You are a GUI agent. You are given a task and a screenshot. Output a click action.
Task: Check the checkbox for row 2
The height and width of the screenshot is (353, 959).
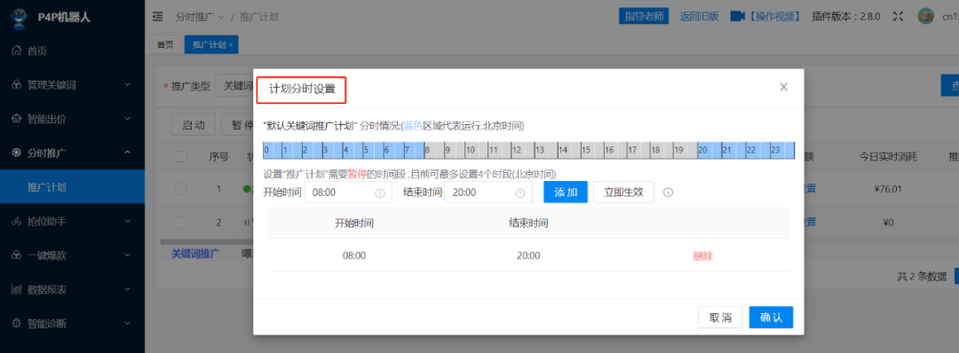click(x=181, y=223)
